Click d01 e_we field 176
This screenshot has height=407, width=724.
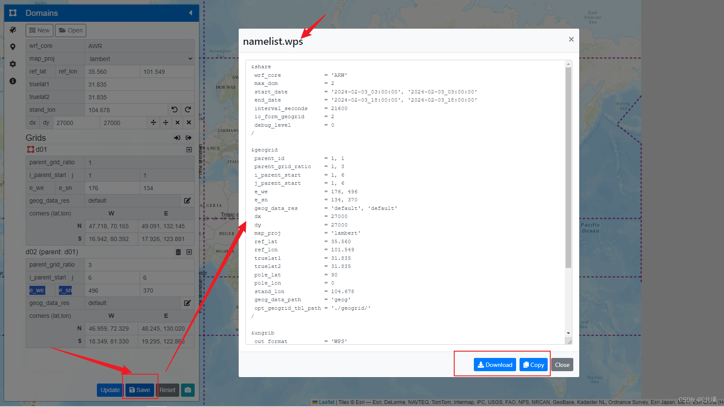click(112, 188)
